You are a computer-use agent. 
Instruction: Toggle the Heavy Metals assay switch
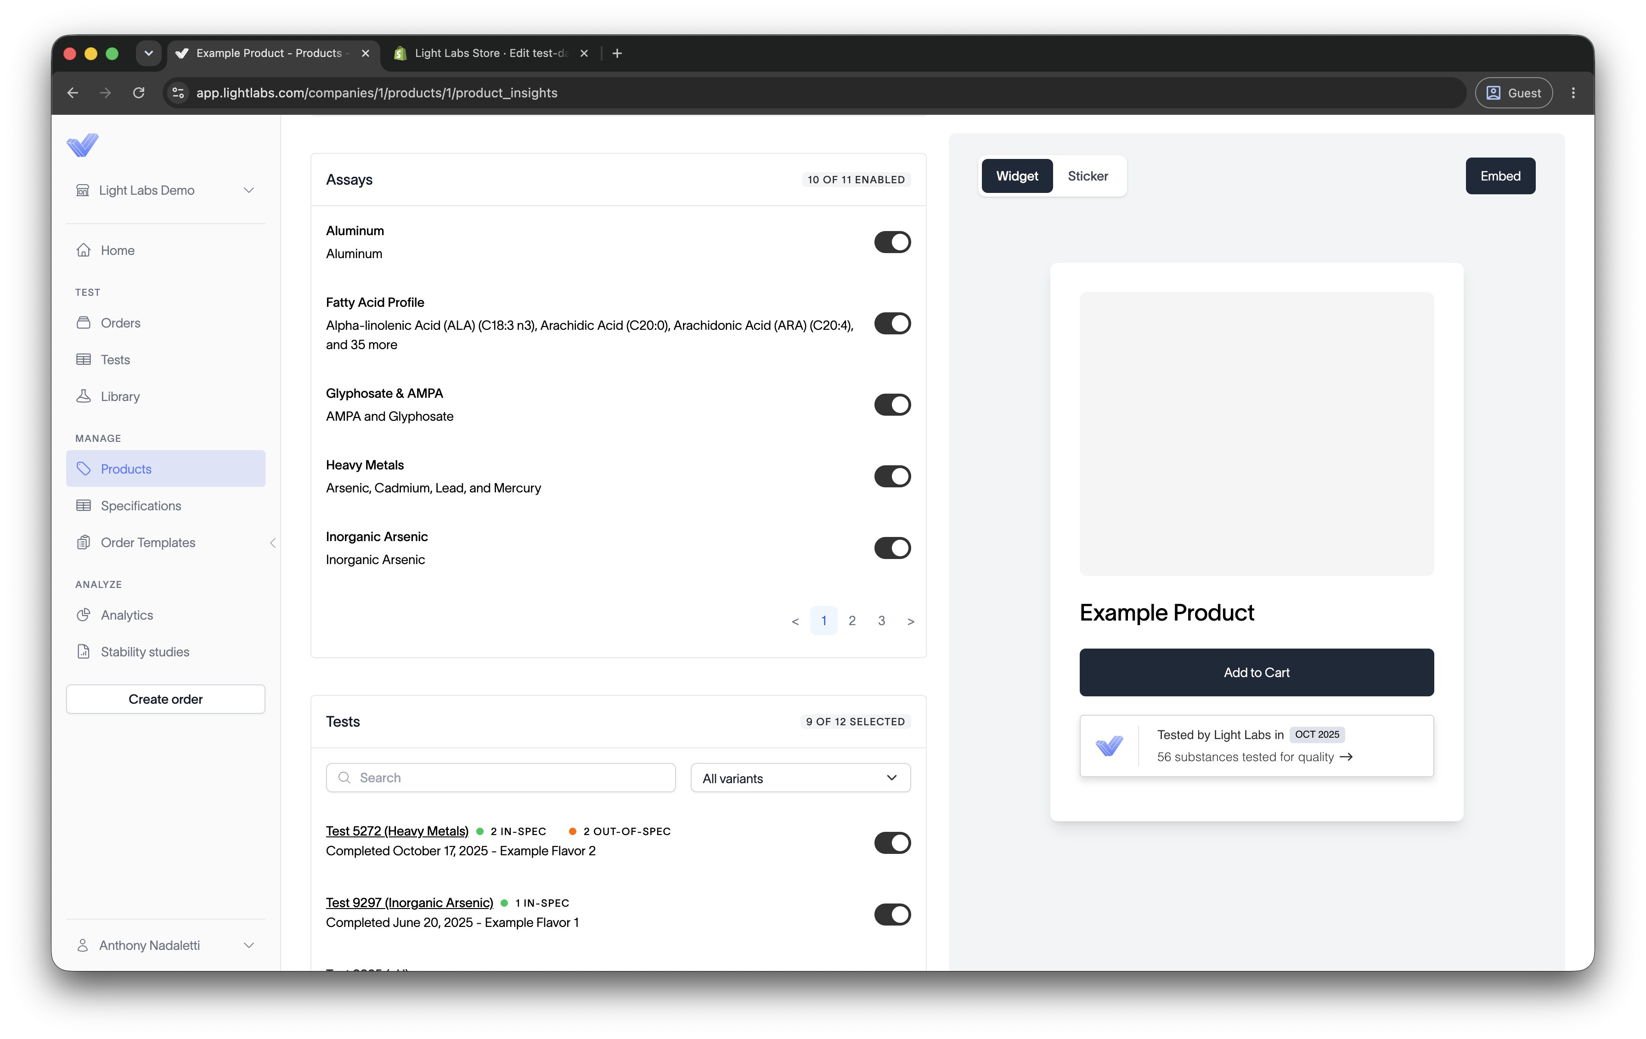892,476
